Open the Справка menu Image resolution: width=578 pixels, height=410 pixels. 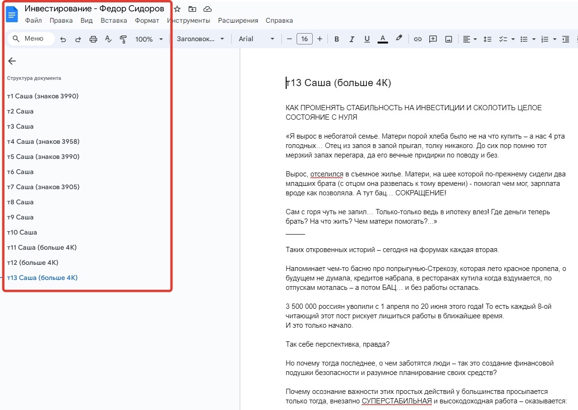click(x=279, y=20)
